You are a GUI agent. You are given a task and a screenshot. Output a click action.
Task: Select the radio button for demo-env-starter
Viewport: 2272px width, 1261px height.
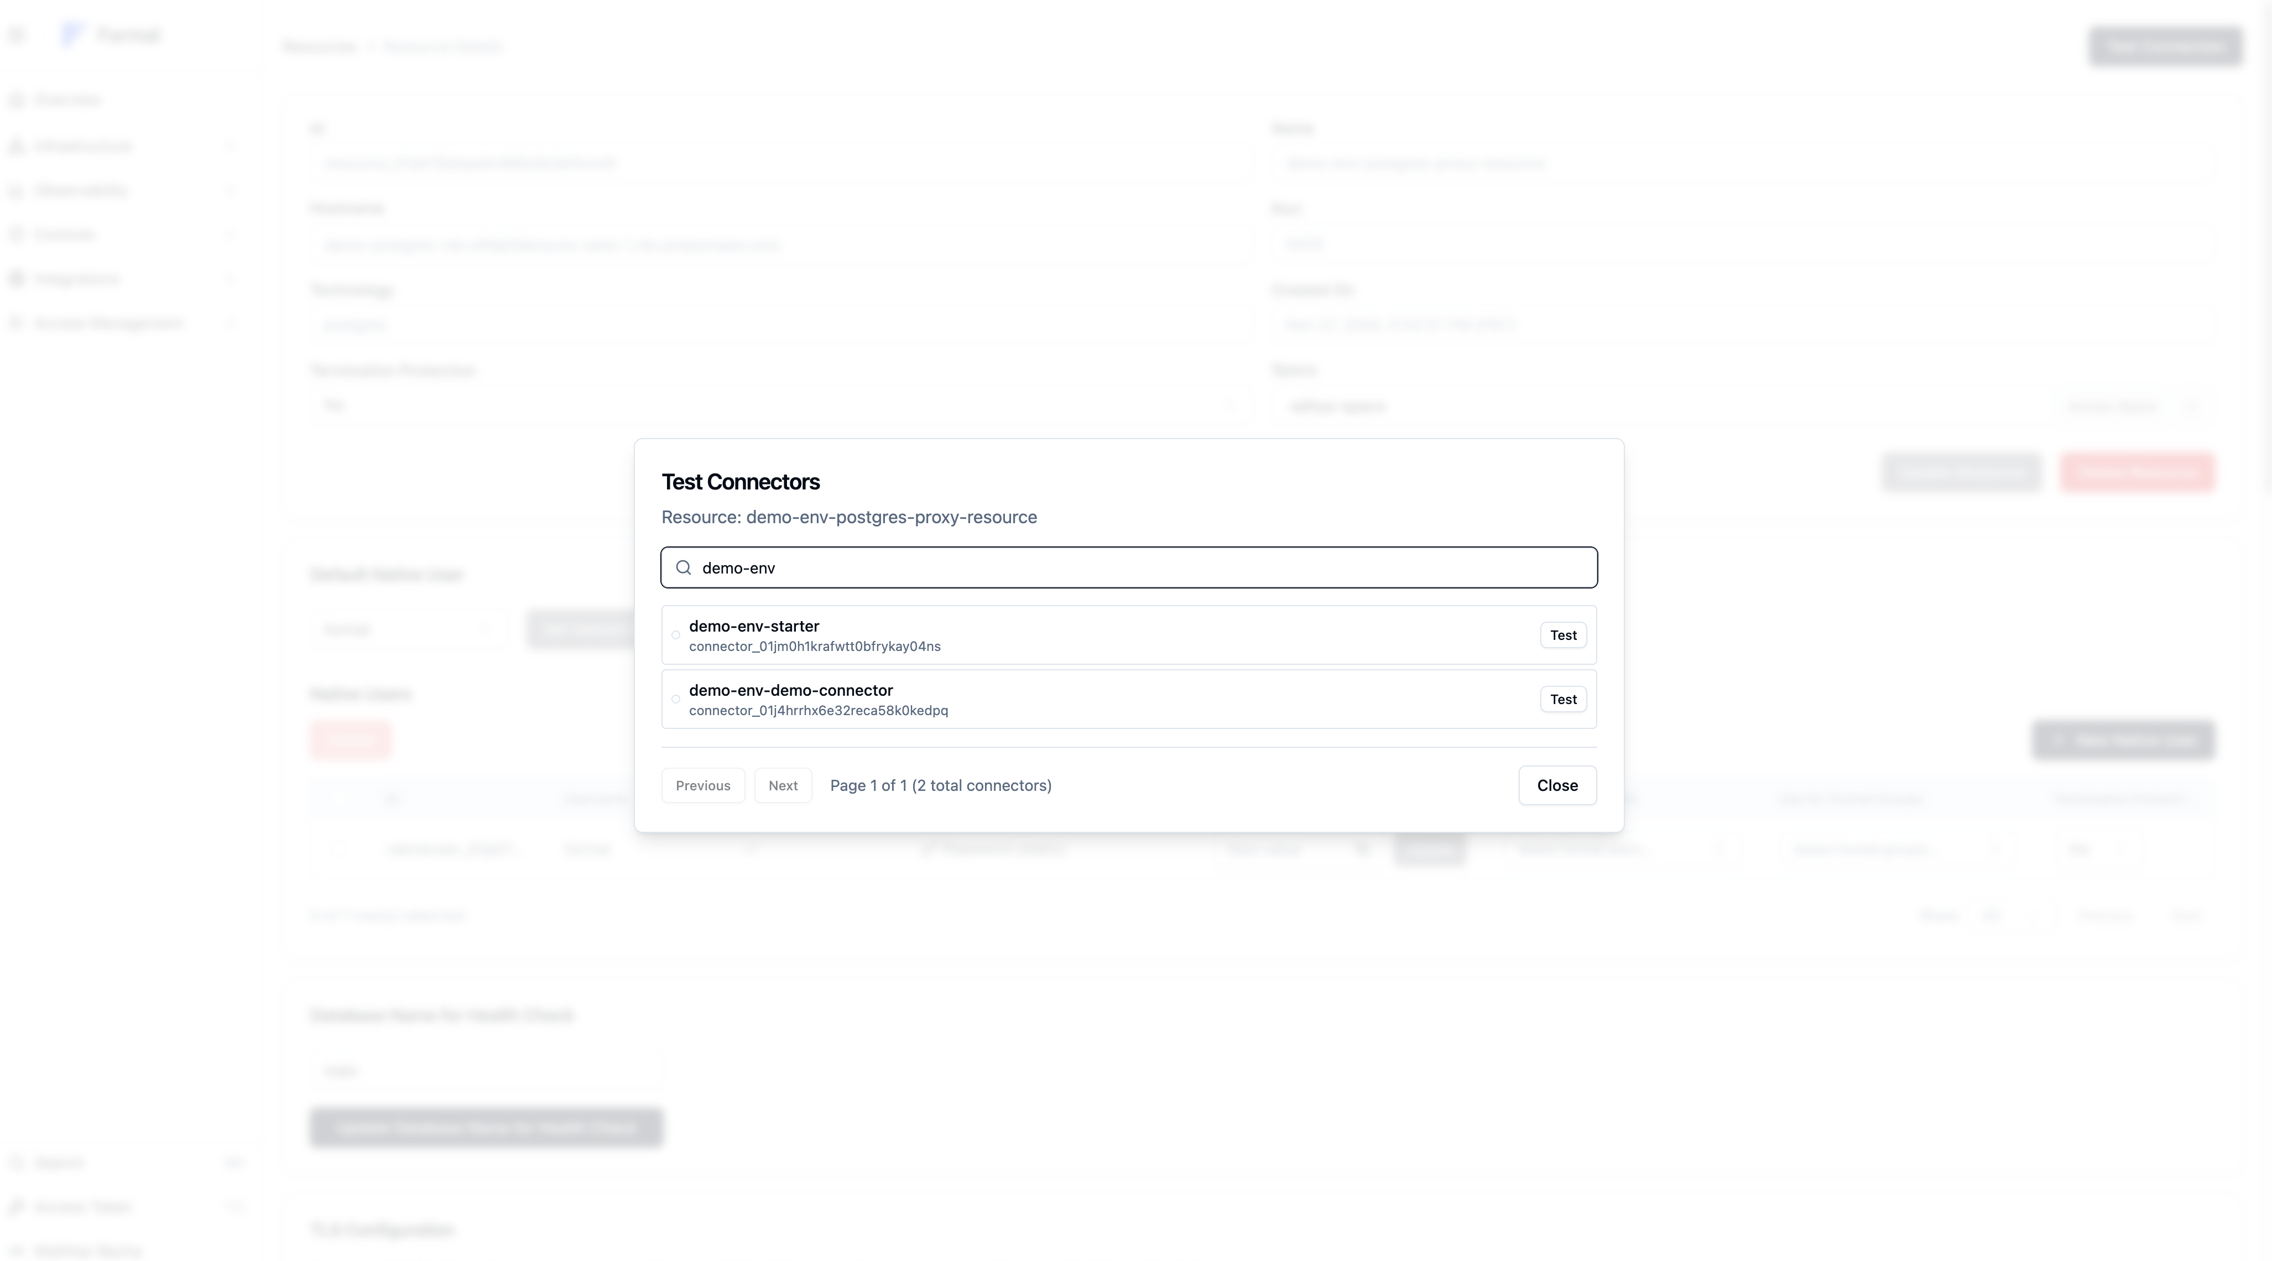[x=675, y=635]
